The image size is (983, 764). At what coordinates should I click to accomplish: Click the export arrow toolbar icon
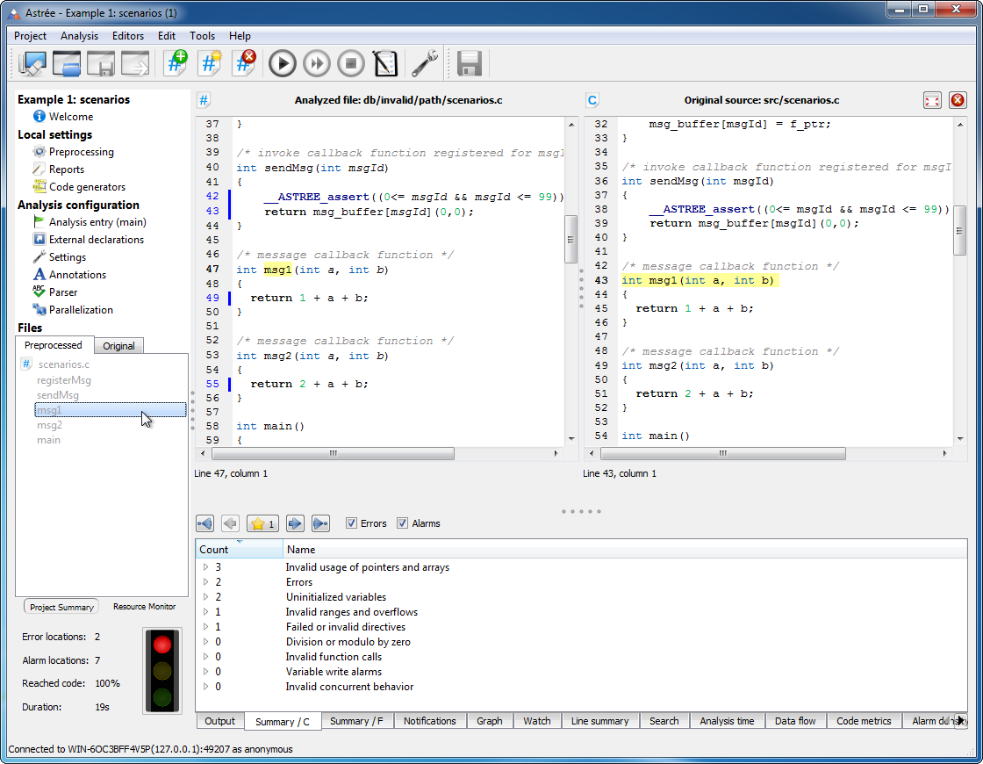click(x=135, y=63)
